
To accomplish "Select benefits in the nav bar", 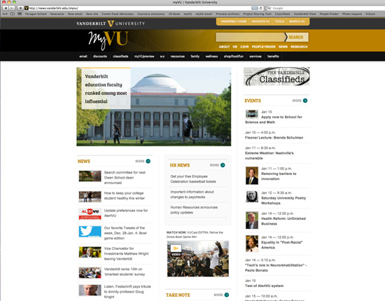I will coord(273,56).
